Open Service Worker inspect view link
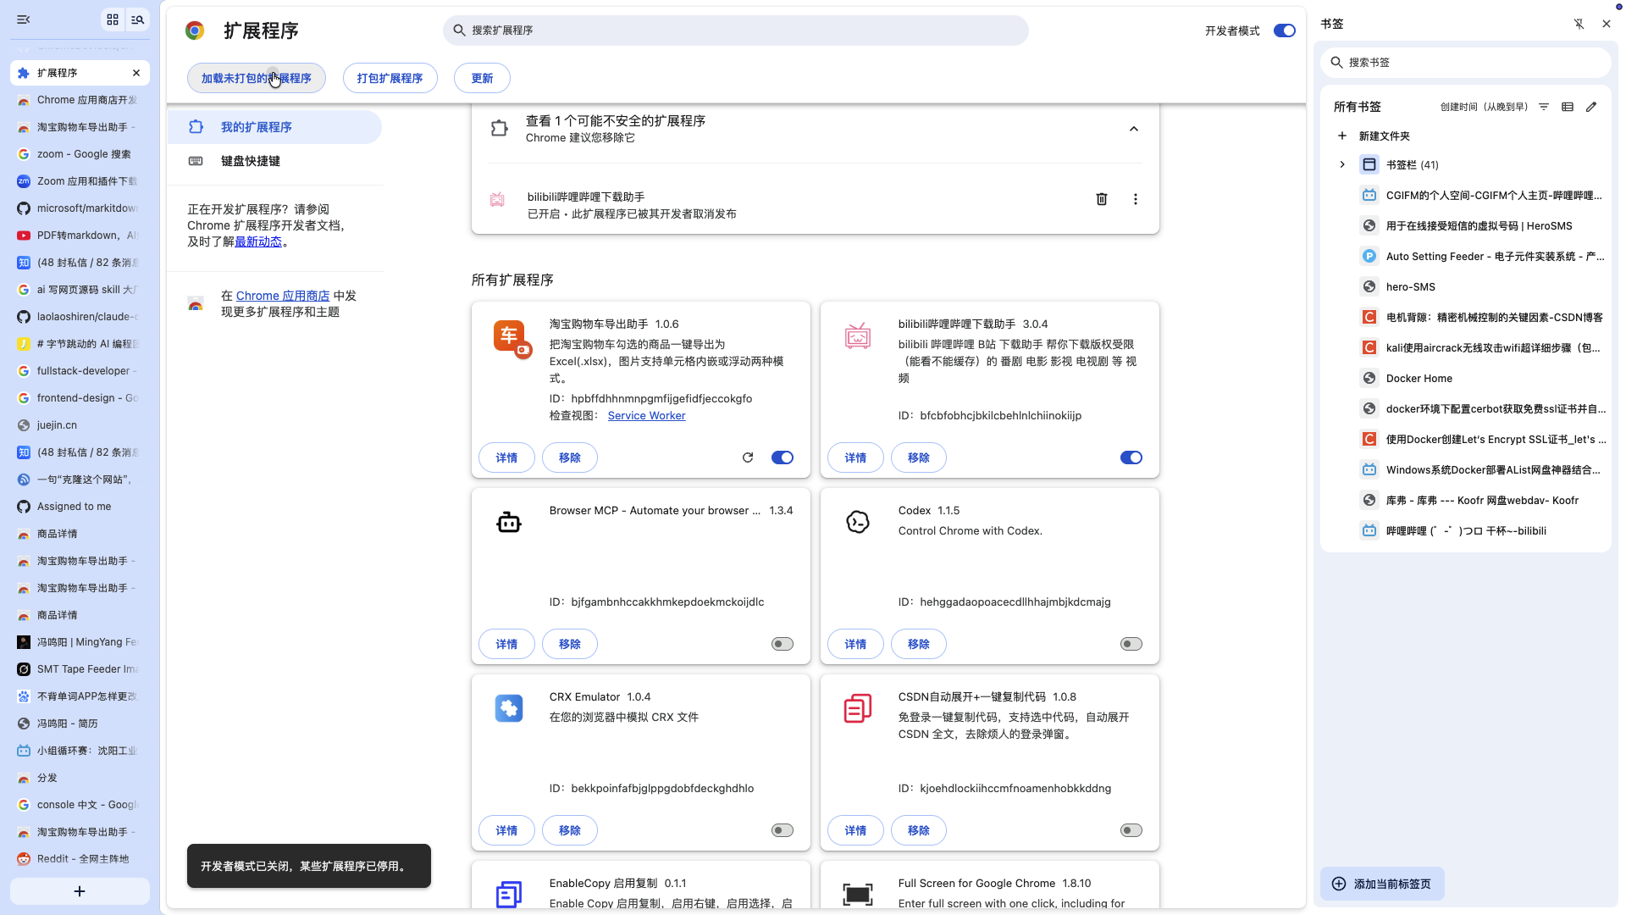The image size is (1626, 915). click(646, 416)
